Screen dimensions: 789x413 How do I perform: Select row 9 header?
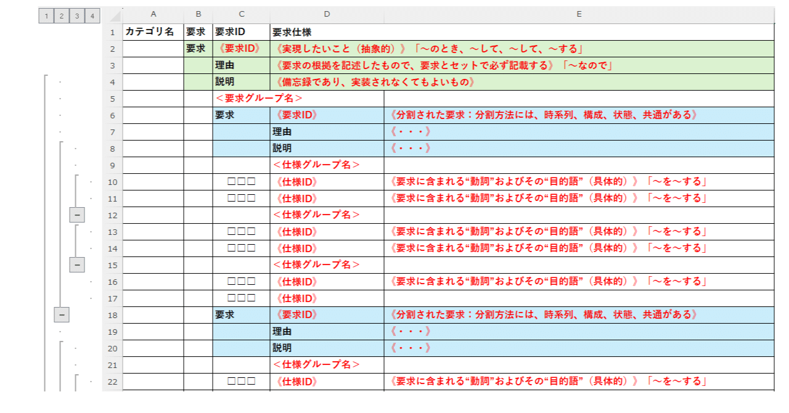pyautogui.click(x=112, y=165)
